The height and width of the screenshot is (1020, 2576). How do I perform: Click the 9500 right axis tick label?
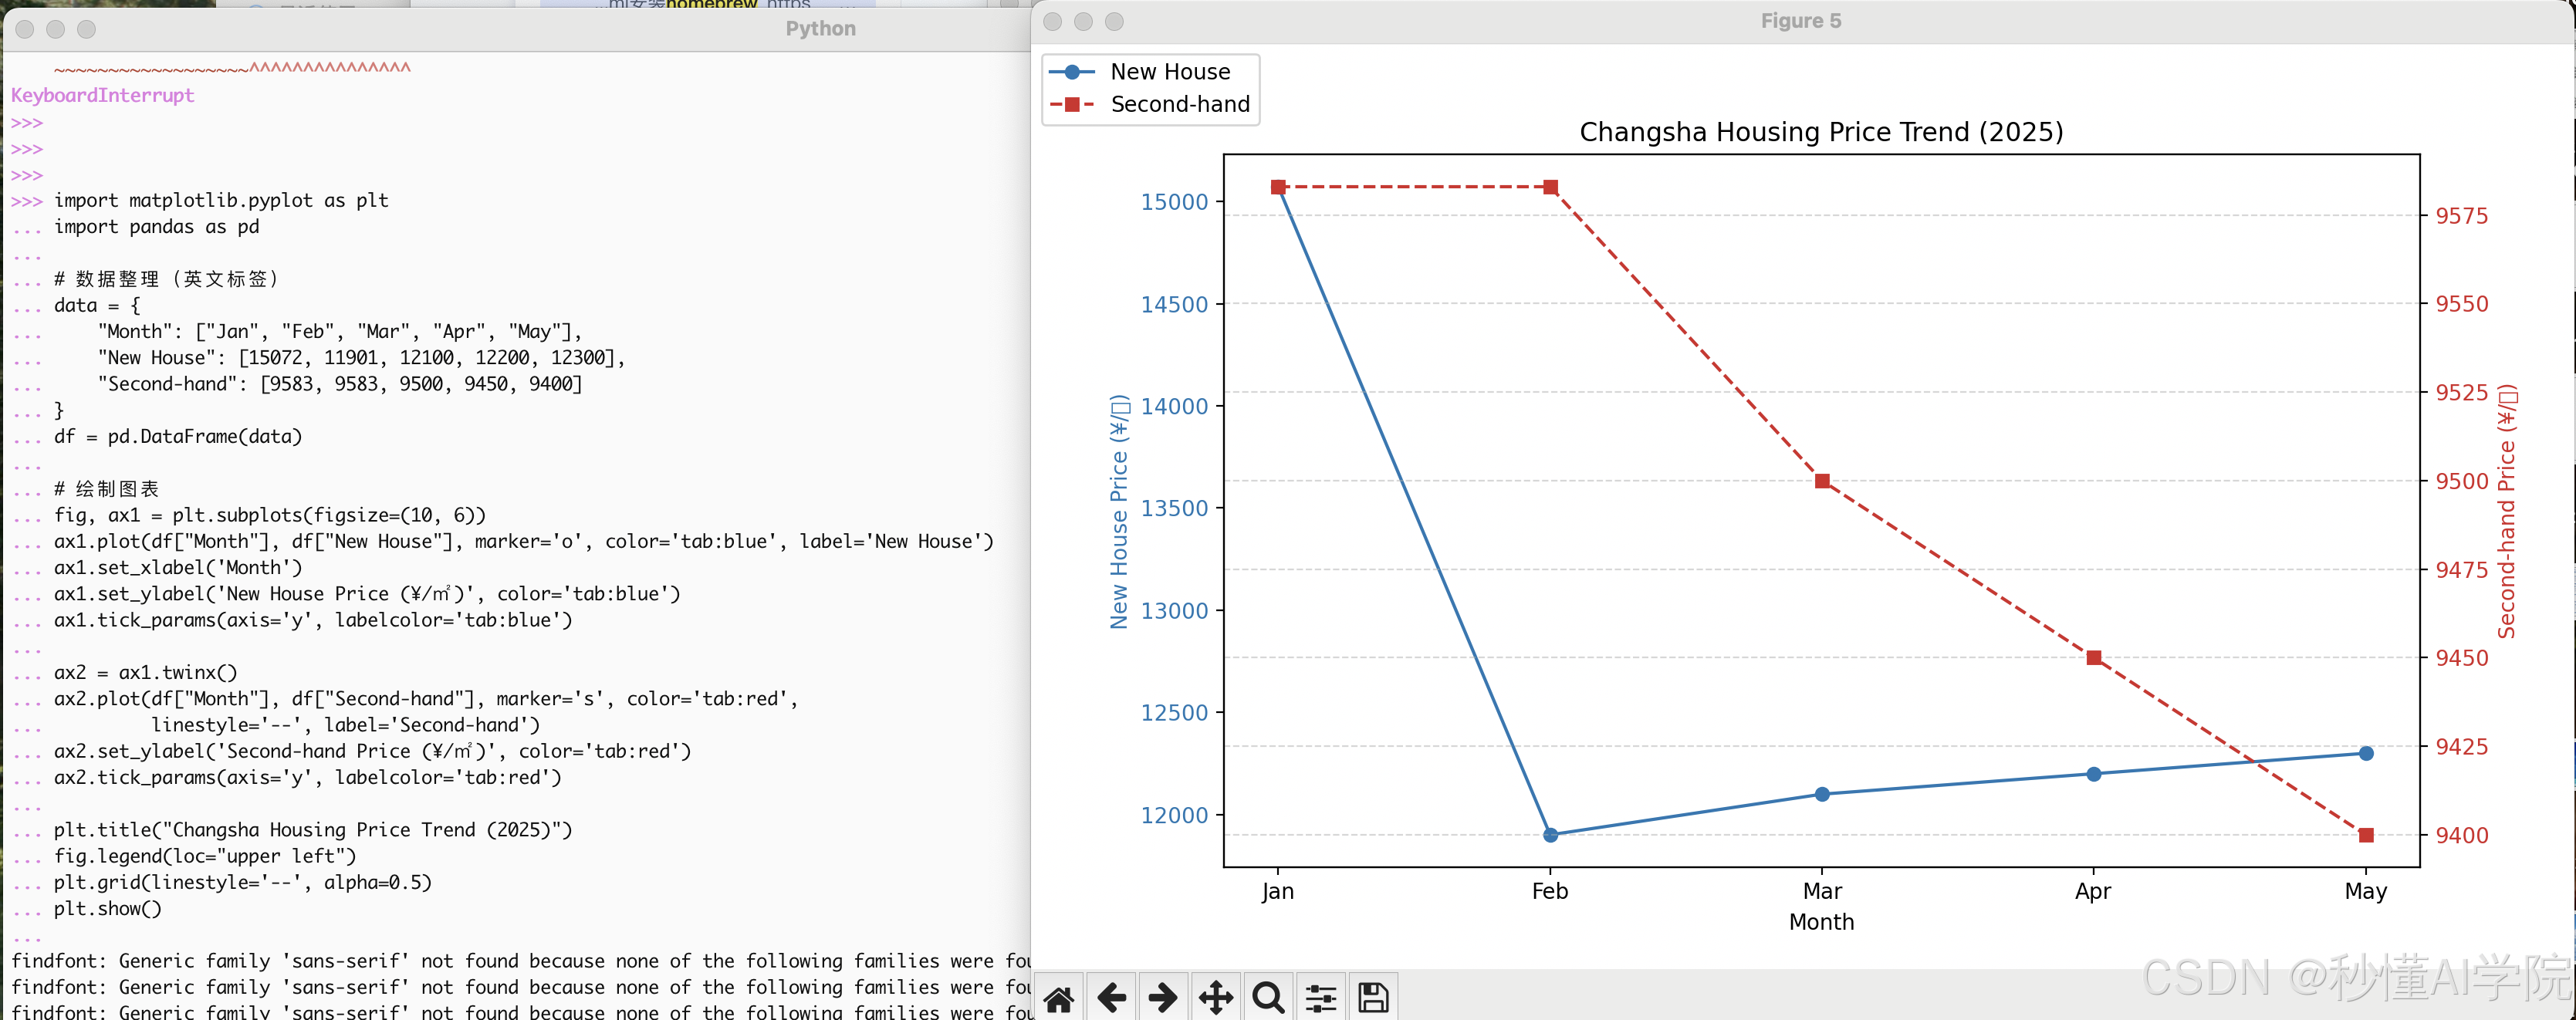pyautogui.click(x=2461, y=481)
